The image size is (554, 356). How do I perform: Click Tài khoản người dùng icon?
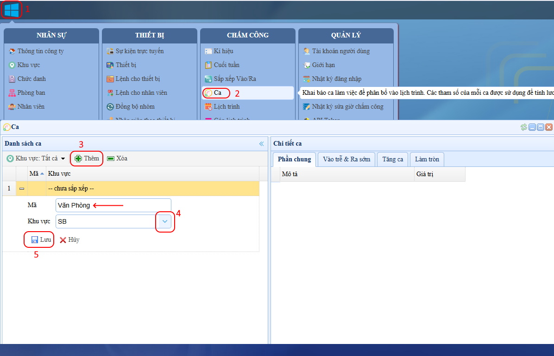point(306,51)
